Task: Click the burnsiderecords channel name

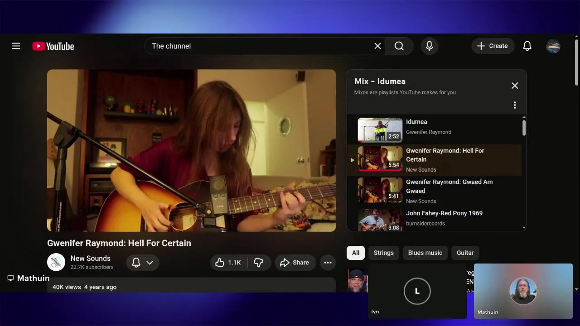Action: click(425, 224)
